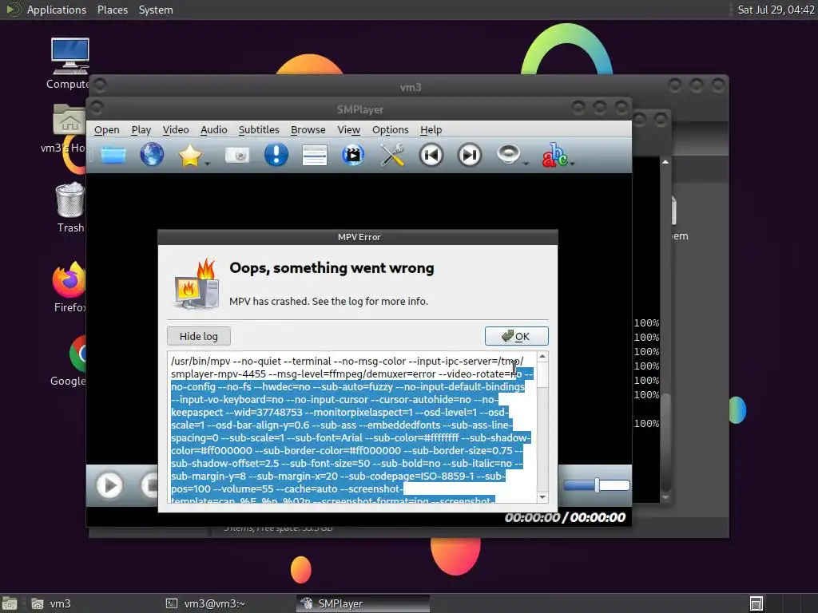Open the Applications menu in top panel
This screenshot has width=818, height=613.
[57, 10]
